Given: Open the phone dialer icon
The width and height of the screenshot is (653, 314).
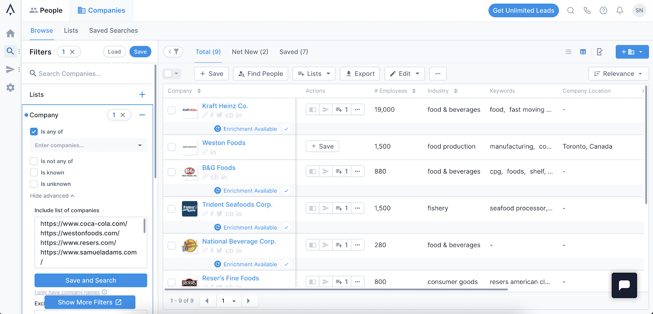Looking at the screenshot, I should click(587, 11).
